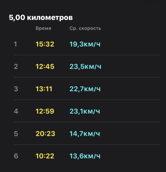The image size is (166, 172).
Task: Click the time 10:22
Action: coord(45,156)
